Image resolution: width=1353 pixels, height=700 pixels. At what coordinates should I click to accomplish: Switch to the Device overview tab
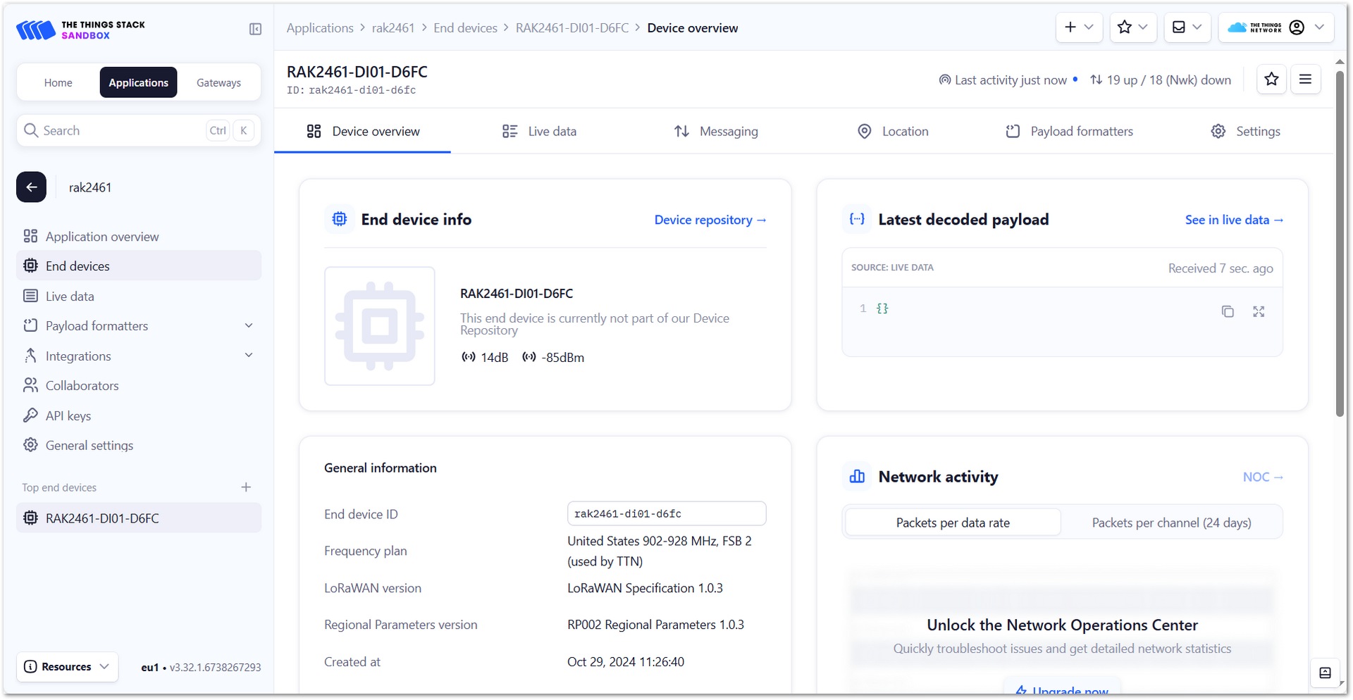pyautogui.click(x=363, y=132)
